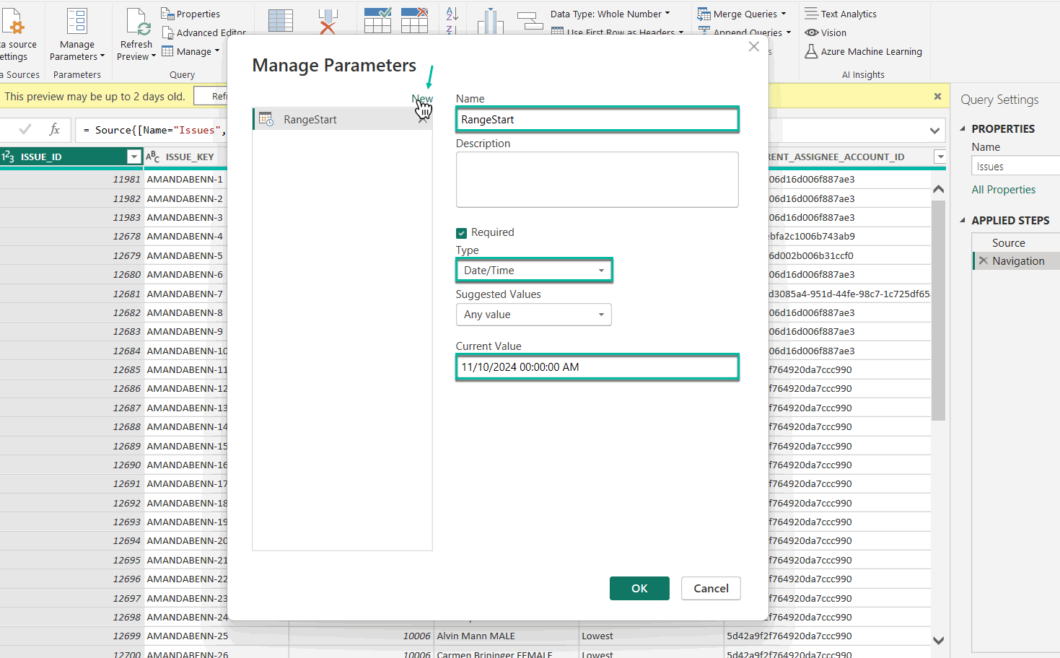The image size is (1060, 658).
Task: Click the Keep Rows table icon
Action: coord(377,20)
